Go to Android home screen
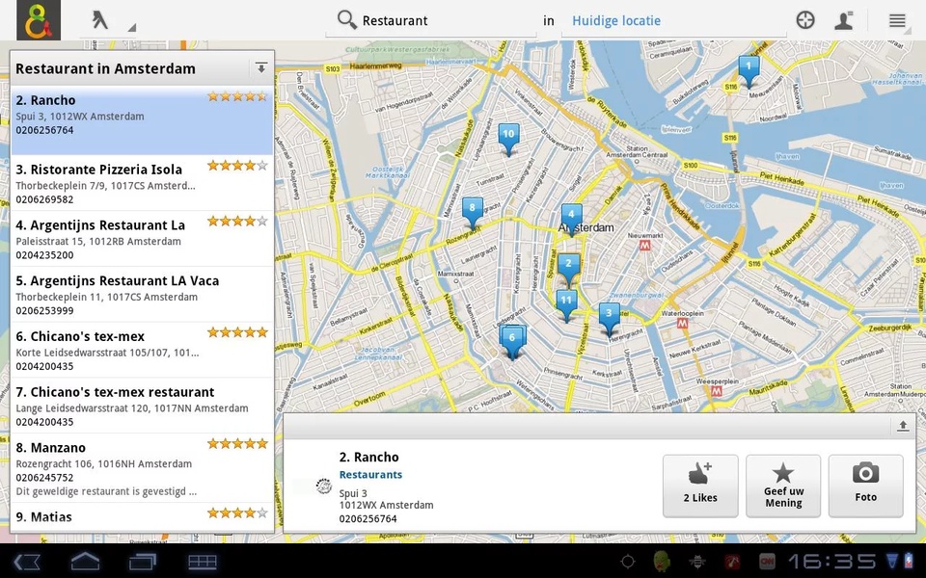 click(85, 562)
